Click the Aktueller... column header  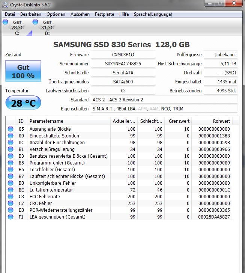(124, 121)
